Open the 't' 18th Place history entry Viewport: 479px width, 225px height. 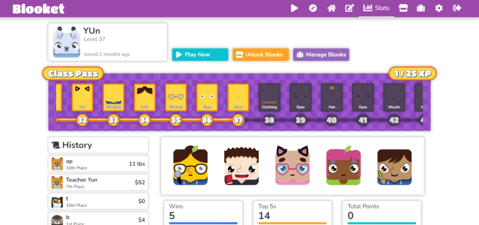[98, 202]
